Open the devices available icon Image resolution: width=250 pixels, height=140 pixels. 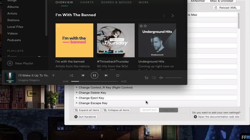tap(154, 78)
